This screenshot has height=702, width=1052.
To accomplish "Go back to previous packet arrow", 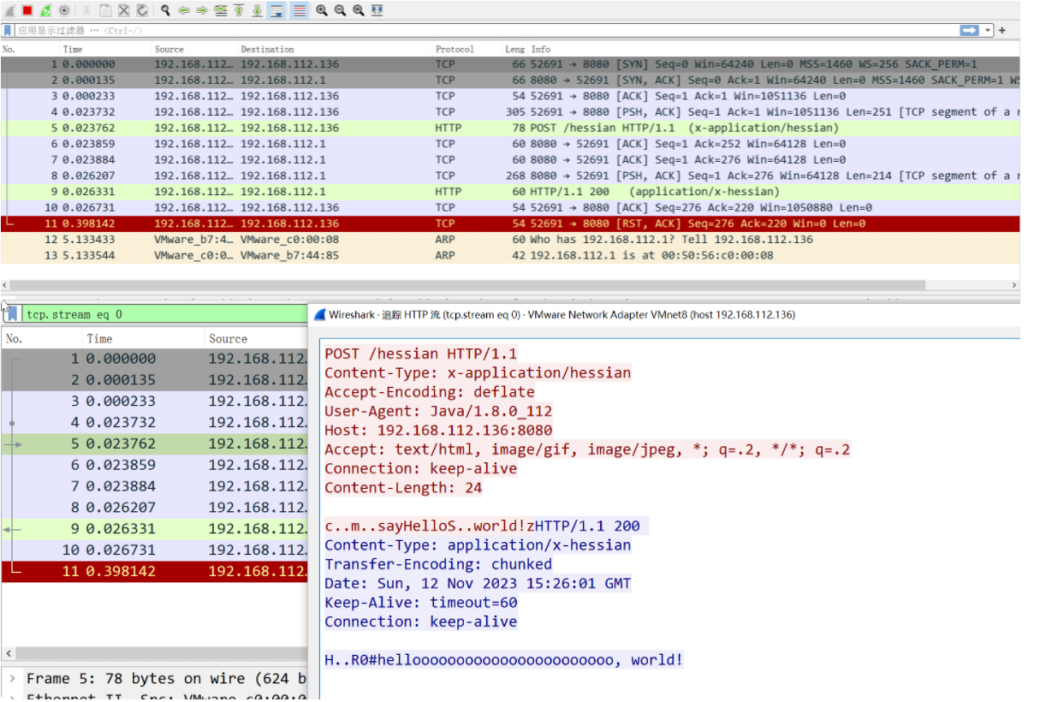I will (x=183, y=10).
